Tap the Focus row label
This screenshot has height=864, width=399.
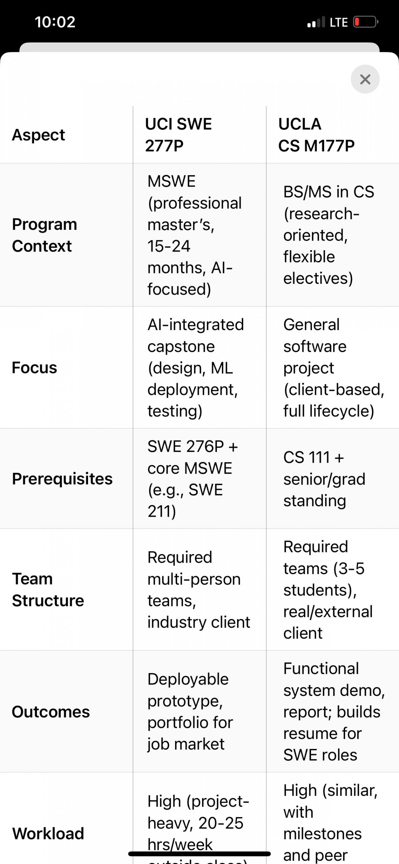pyautogui.click(x=34, y=368)
